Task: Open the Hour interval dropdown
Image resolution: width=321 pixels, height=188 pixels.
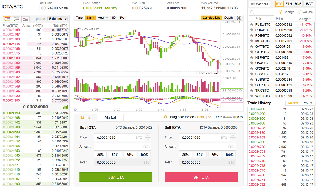Action: [x=103, y=18]
